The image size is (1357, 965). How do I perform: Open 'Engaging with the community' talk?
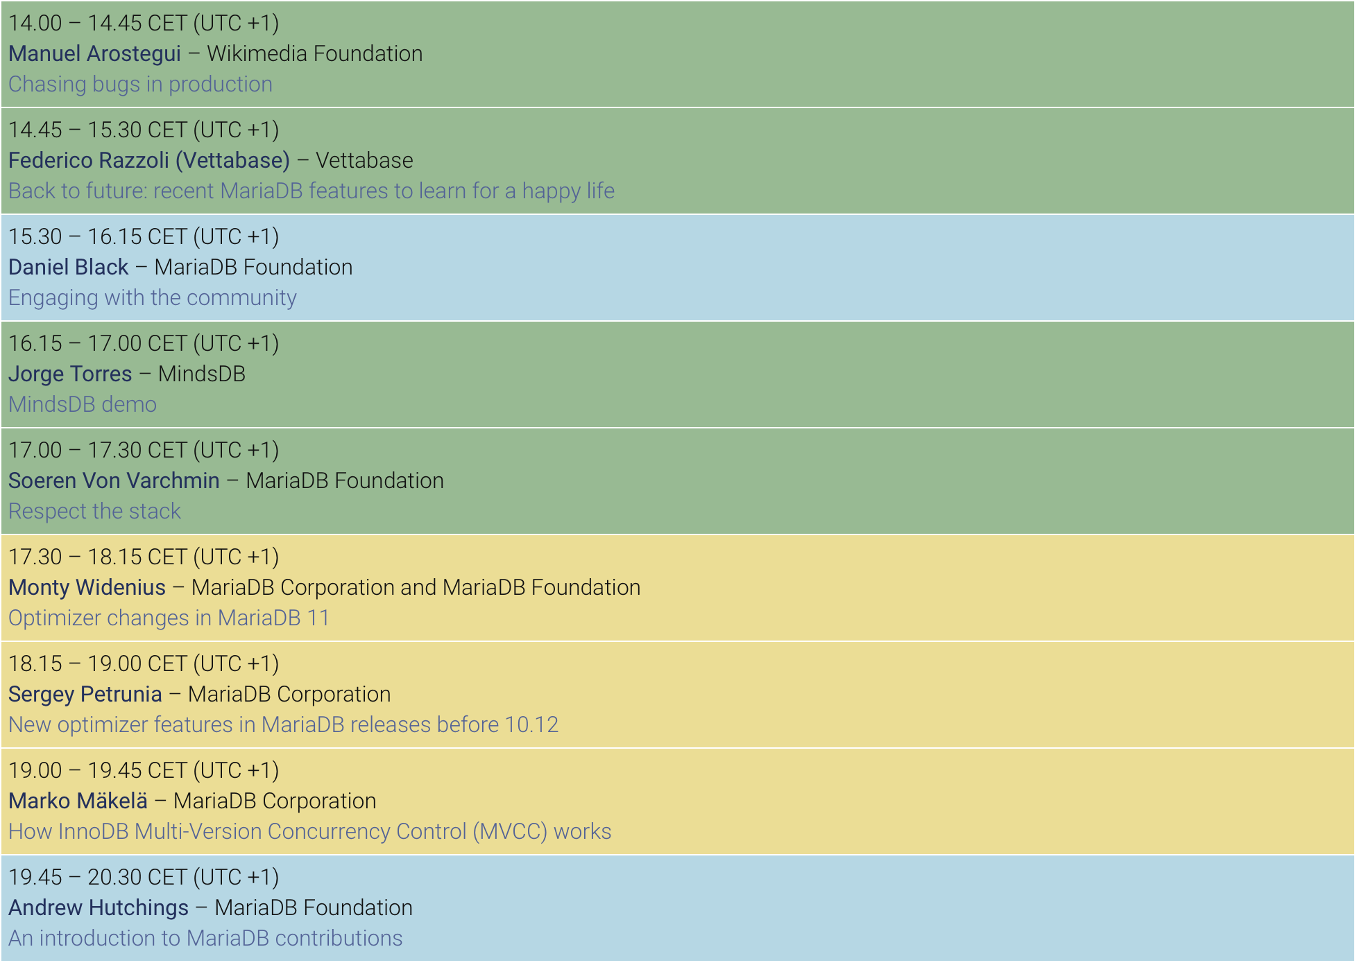tap(153, 298)
